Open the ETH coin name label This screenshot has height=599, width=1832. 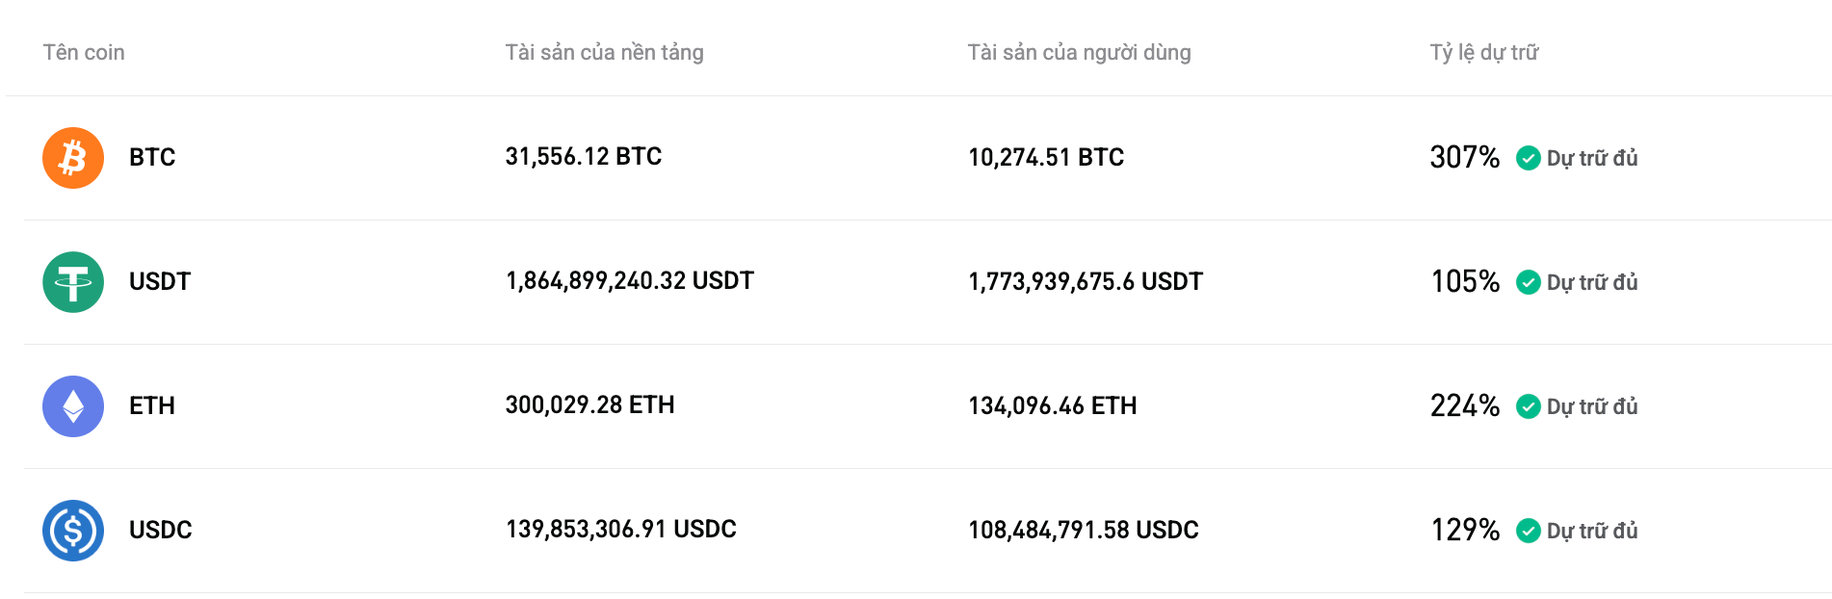(152, 406)
